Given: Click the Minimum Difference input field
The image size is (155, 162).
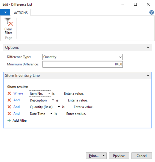Looking at the screenshot, I should 82,64.
